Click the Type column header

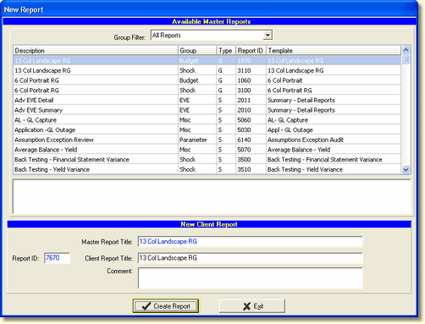pyautogui.click(x=226, y=51)
